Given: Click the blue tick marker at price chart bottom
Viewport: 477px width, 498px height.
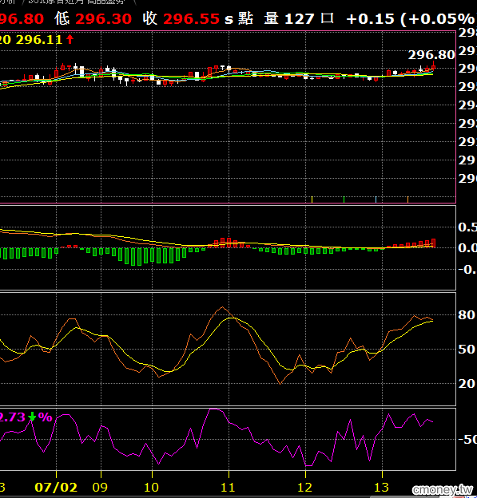Looking at the screenshot, I should (x=376, y=200).
